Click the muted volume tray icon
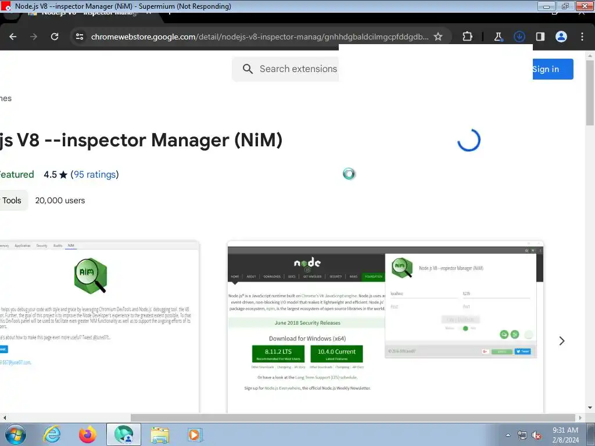Viewport: 595px width, 446px height. 536,435
